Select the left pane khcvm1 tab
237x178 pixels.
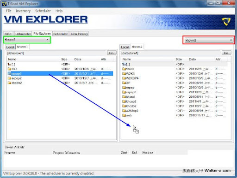point(22,47)
